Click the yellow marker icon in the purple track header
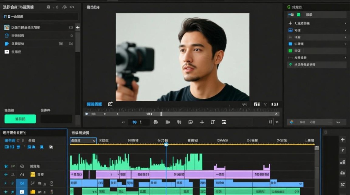Screen dimensions: 350x195 pyautogui.click(x=33, y=174)
